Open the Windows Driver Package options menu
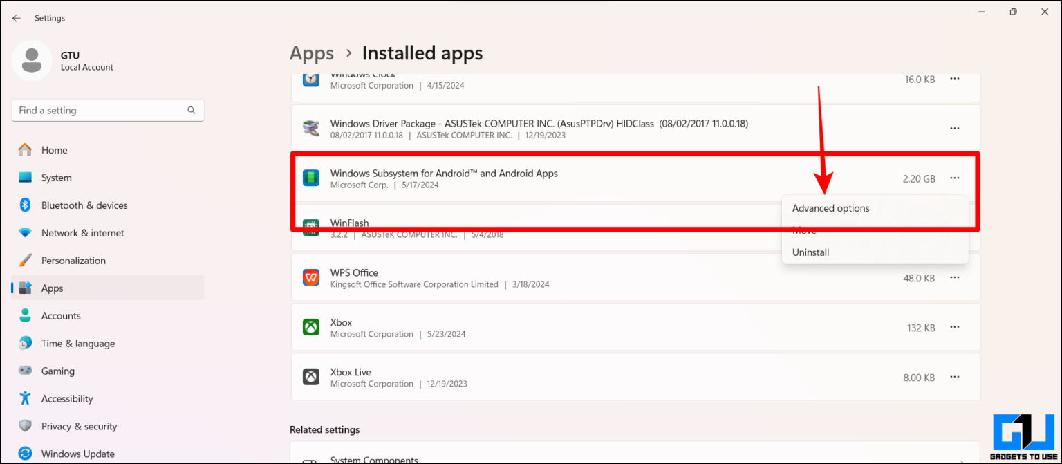This screenshot has height=464, width=1062. tap(955, 128)
